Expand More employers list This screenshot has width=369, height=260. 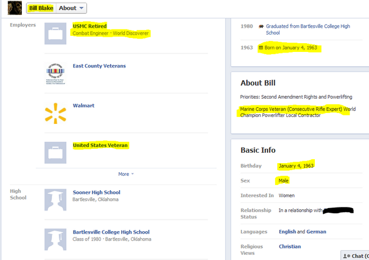pyautogui.click(x=126, y=174)
